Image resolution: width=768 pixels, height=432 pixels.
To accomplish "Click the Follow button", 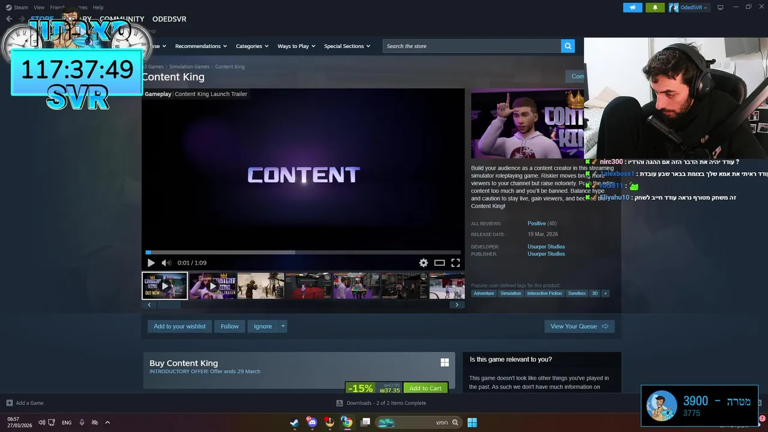I will coord(230,326).
